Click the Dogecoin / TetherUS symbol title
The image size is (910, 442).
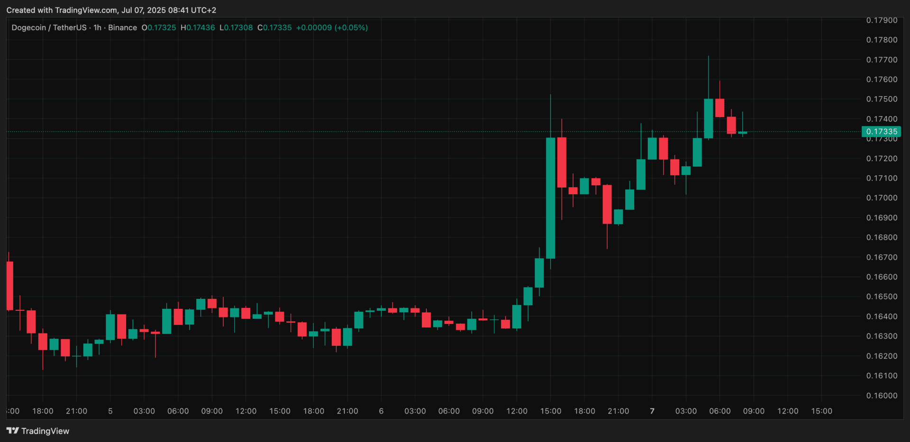point(49,27)
